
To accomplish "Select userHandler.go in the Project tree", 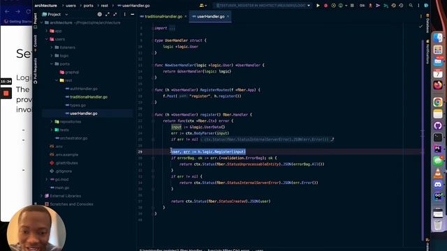I will tap(87, 113).
